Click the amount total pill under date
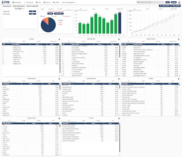The image size is (182, 157). pos(59,14)
